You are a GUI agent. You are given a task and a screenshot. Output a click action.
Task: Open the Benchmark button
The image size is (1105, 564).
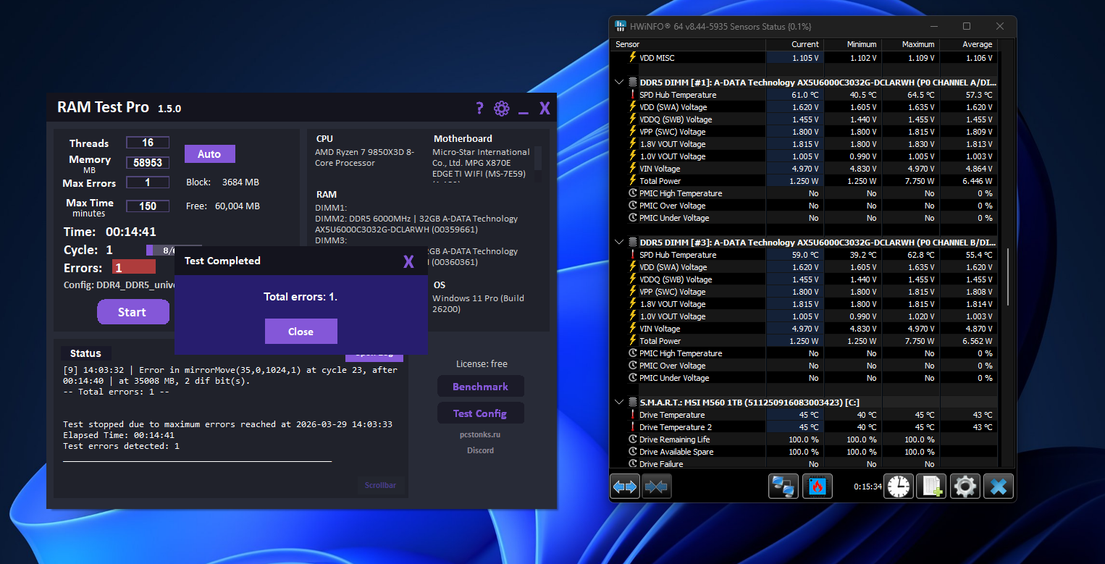(481, 387)
